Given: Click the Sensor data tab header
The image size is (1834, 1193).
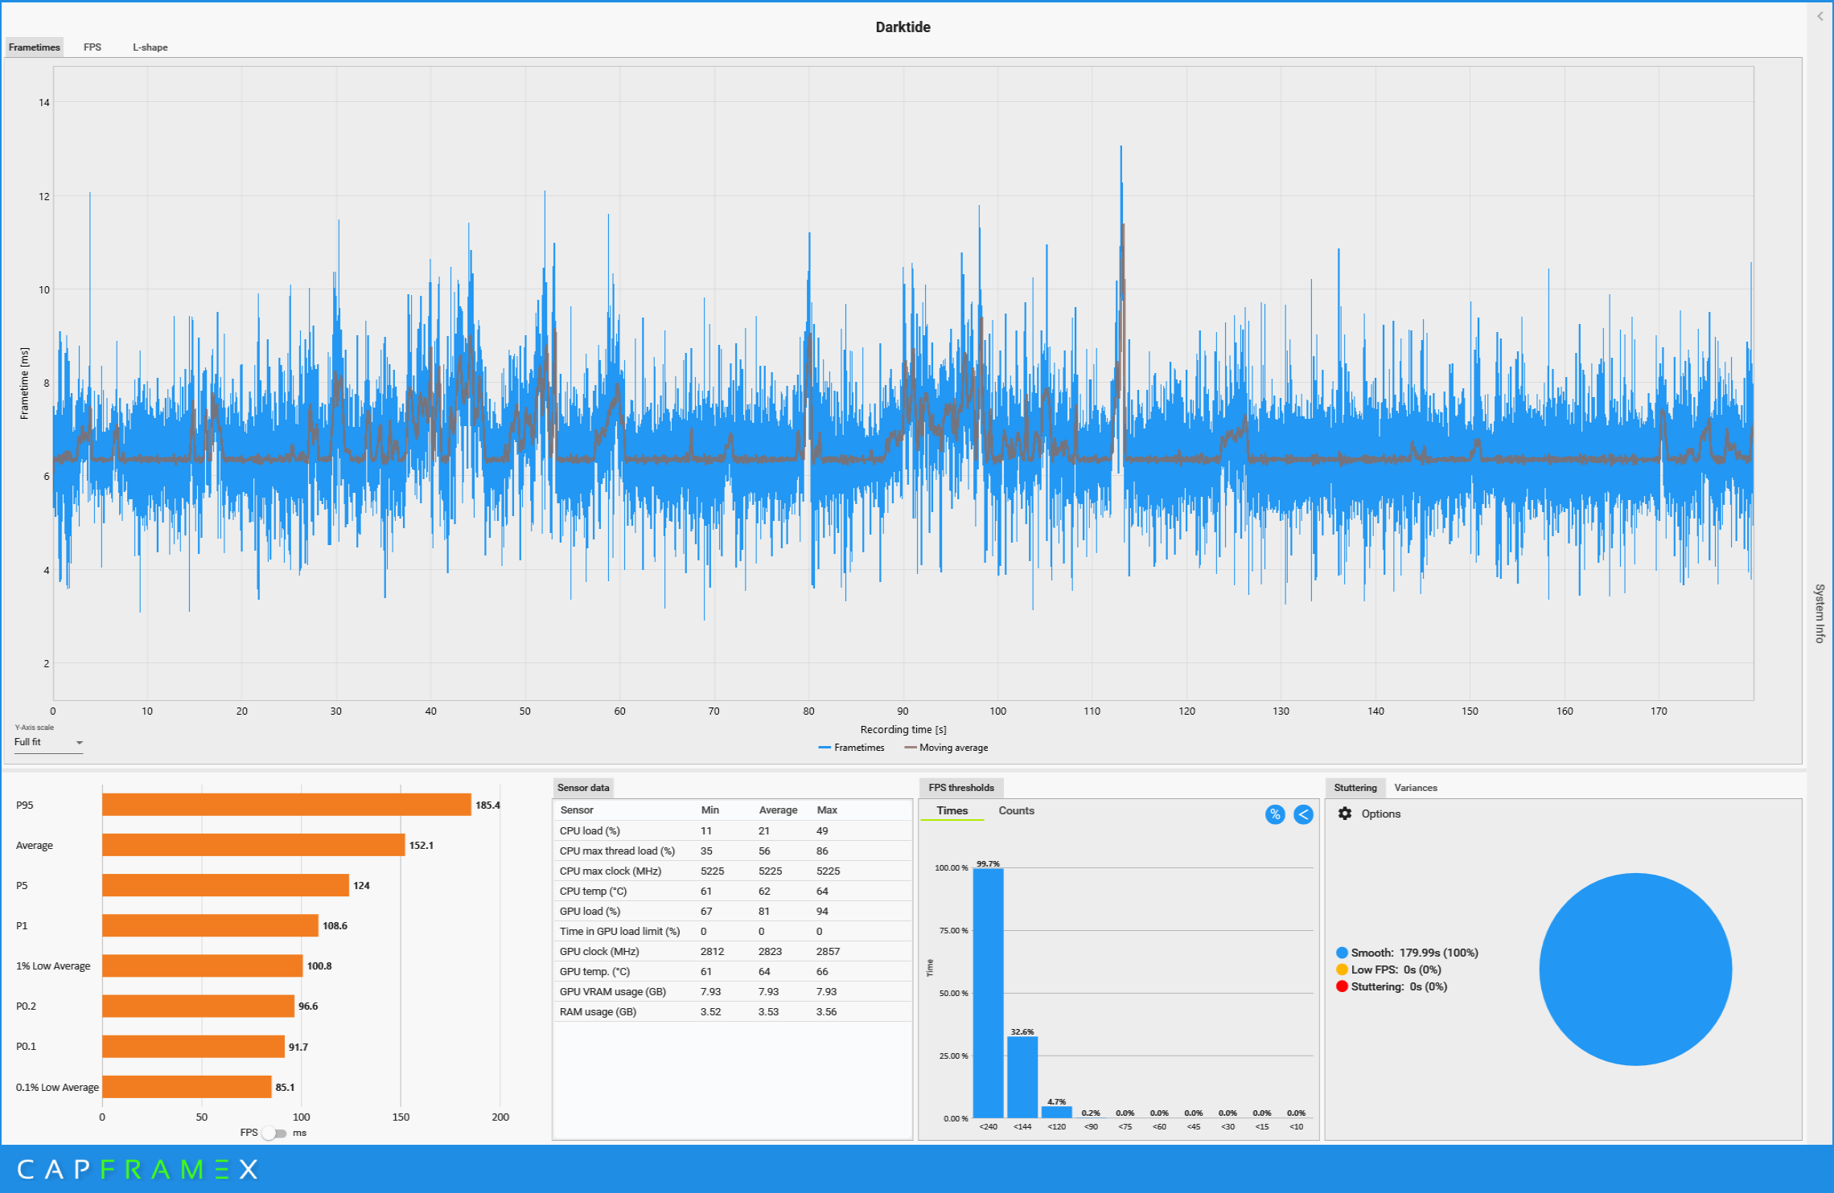Looking at the screenshot, I should 583,788.
